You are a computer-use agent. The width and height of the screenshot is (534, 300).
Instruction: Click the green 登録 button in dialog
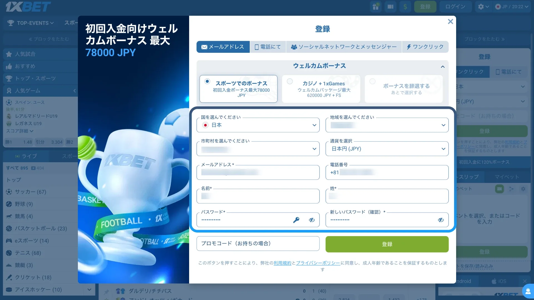pos(387,244)
